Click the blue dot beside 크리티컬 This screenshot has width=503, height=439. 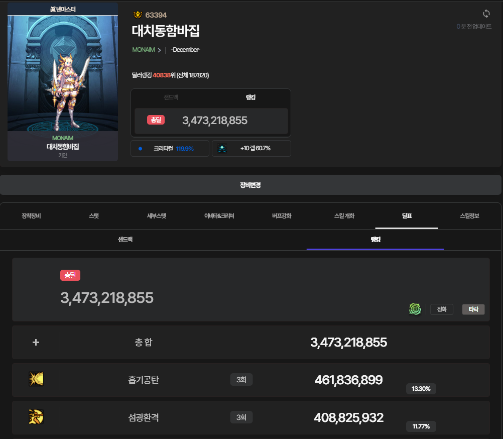[141, 149]
